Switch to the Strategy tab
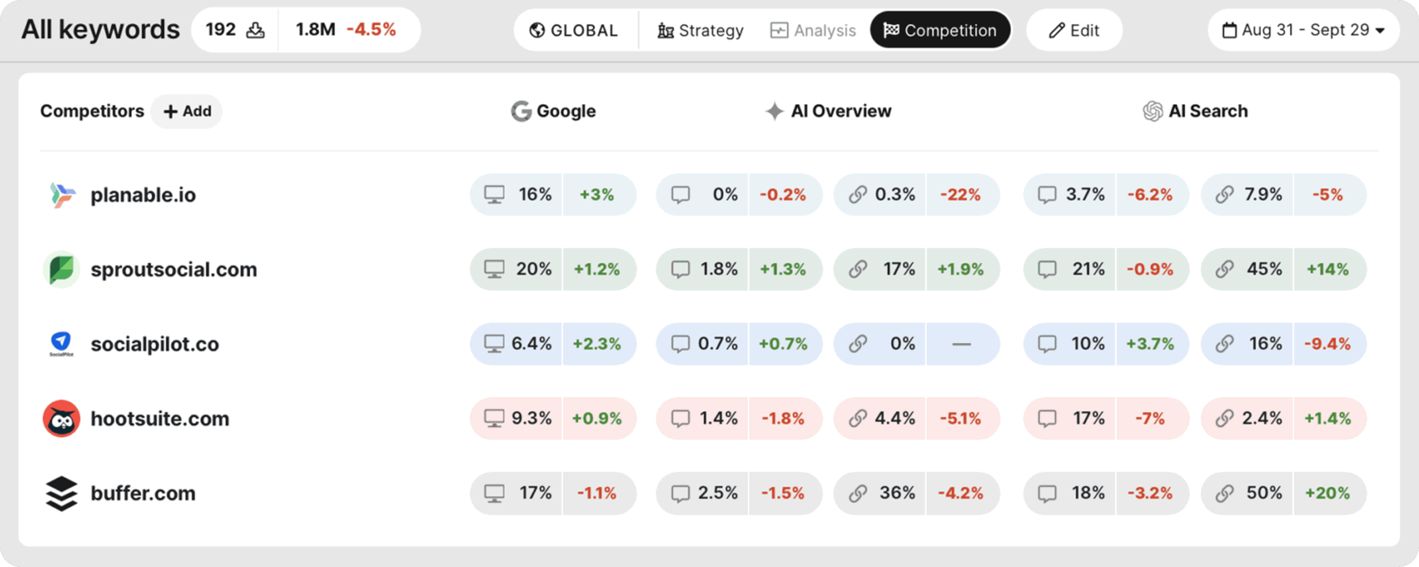 pyautogui.click(x=701, y=30)
